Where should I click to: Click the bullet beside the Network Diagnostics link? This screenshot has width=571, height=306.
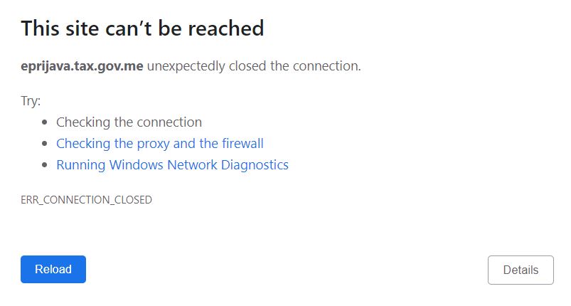(45, 166)
